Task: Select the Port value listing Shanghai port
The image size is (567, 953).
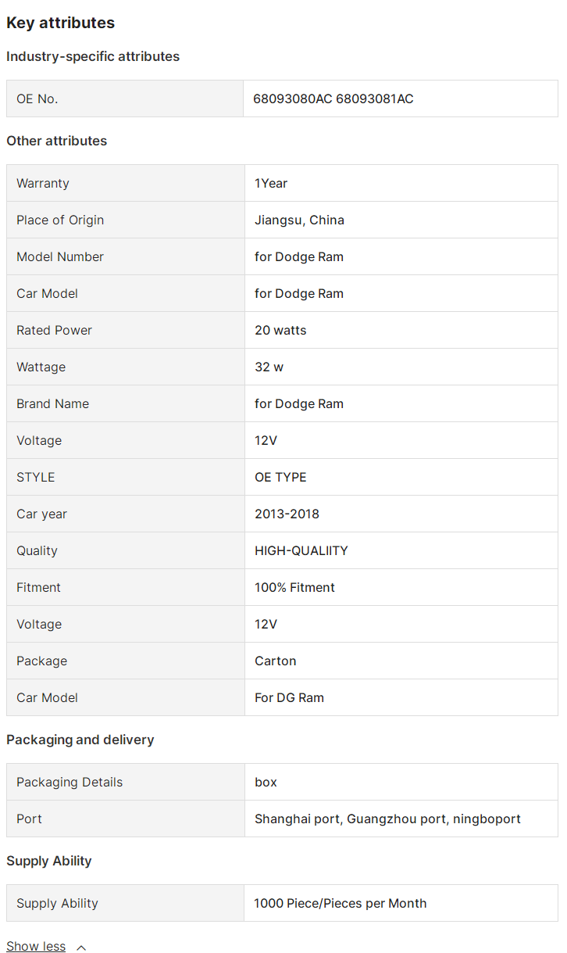Action: [387, 819]
